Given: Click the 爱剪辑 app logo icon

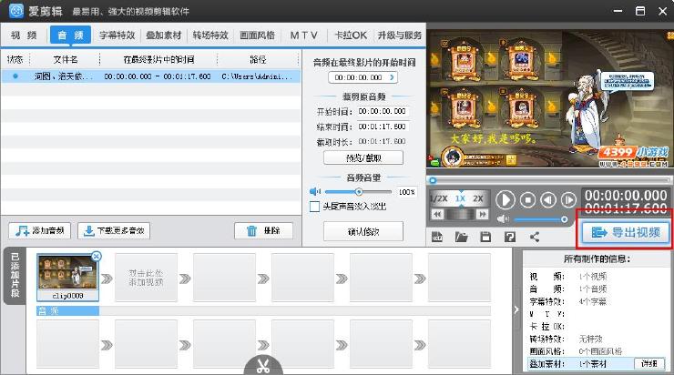Looking at the screenshot, I should coord(16,10).
